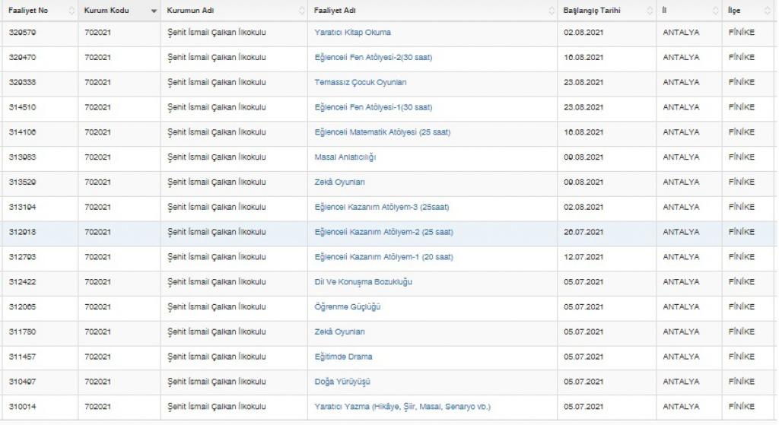This screenshot has height=425, width=779.
Task: Open Eğlenceli Kazanım Atölyem-2 (25 saat) link
Action: pos(383,232)
